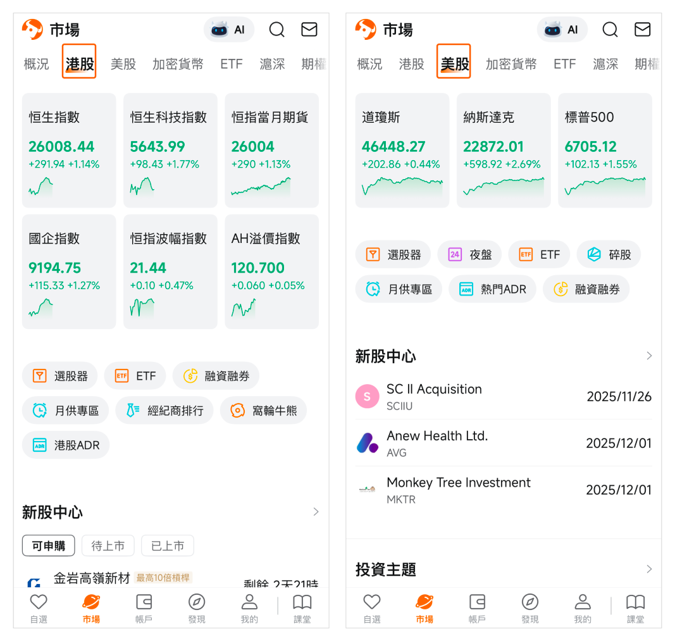Image resolution: width=675 pixels, height=641 pixels.
Task: Select the 可申購 filter in 新股中心
Action: pyautogui.click(x=49, y=545)
